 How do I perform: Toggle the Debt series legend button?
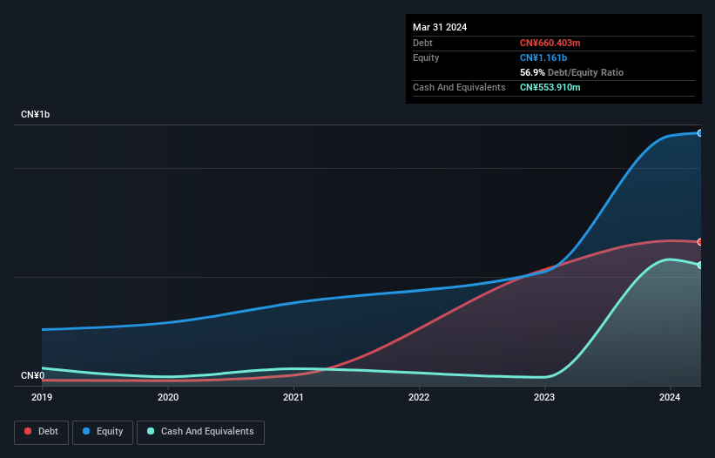(x=41, y=432)
